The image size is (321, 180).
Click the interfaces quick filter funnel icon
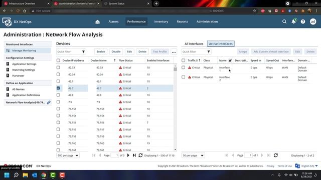tap(209, 51)
